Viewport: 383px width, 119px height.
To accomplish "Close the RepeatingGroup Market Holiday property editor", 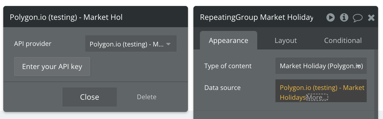I will (371, 18).
